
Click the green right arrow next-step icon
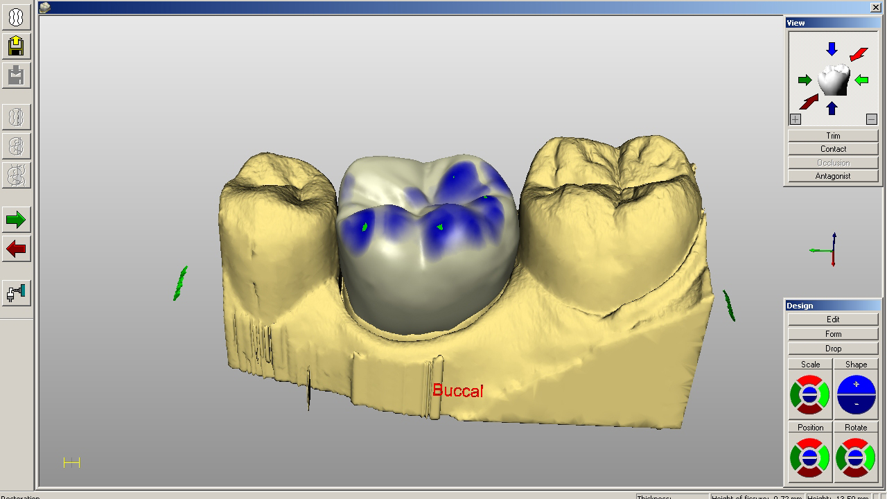coord(16,220)
